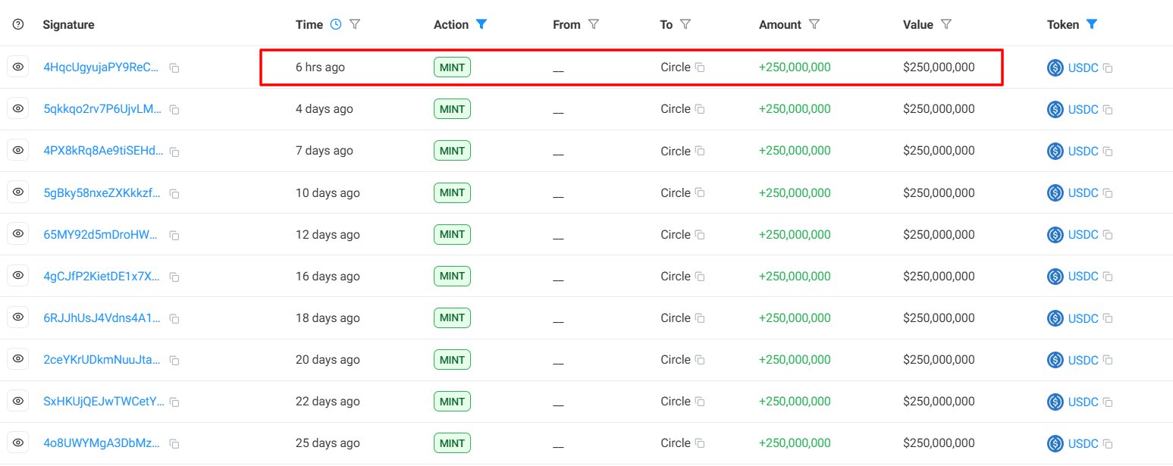
Task: Copy Circle address in the 6 hrs ago row
Action: (701, 67)
